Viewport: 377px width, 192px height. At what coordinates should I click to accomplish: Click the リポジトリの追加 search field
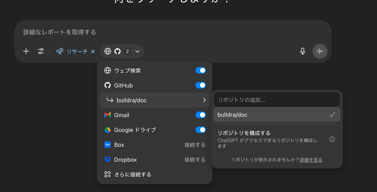277,100
